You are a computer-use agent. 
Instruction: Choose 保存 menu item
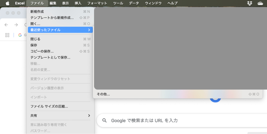[x=60, y=45]
